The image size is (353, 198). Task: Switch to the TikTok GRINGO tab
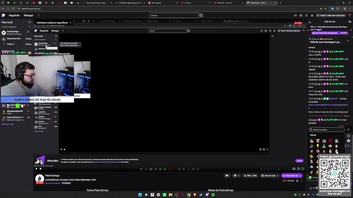coord(130,3)
